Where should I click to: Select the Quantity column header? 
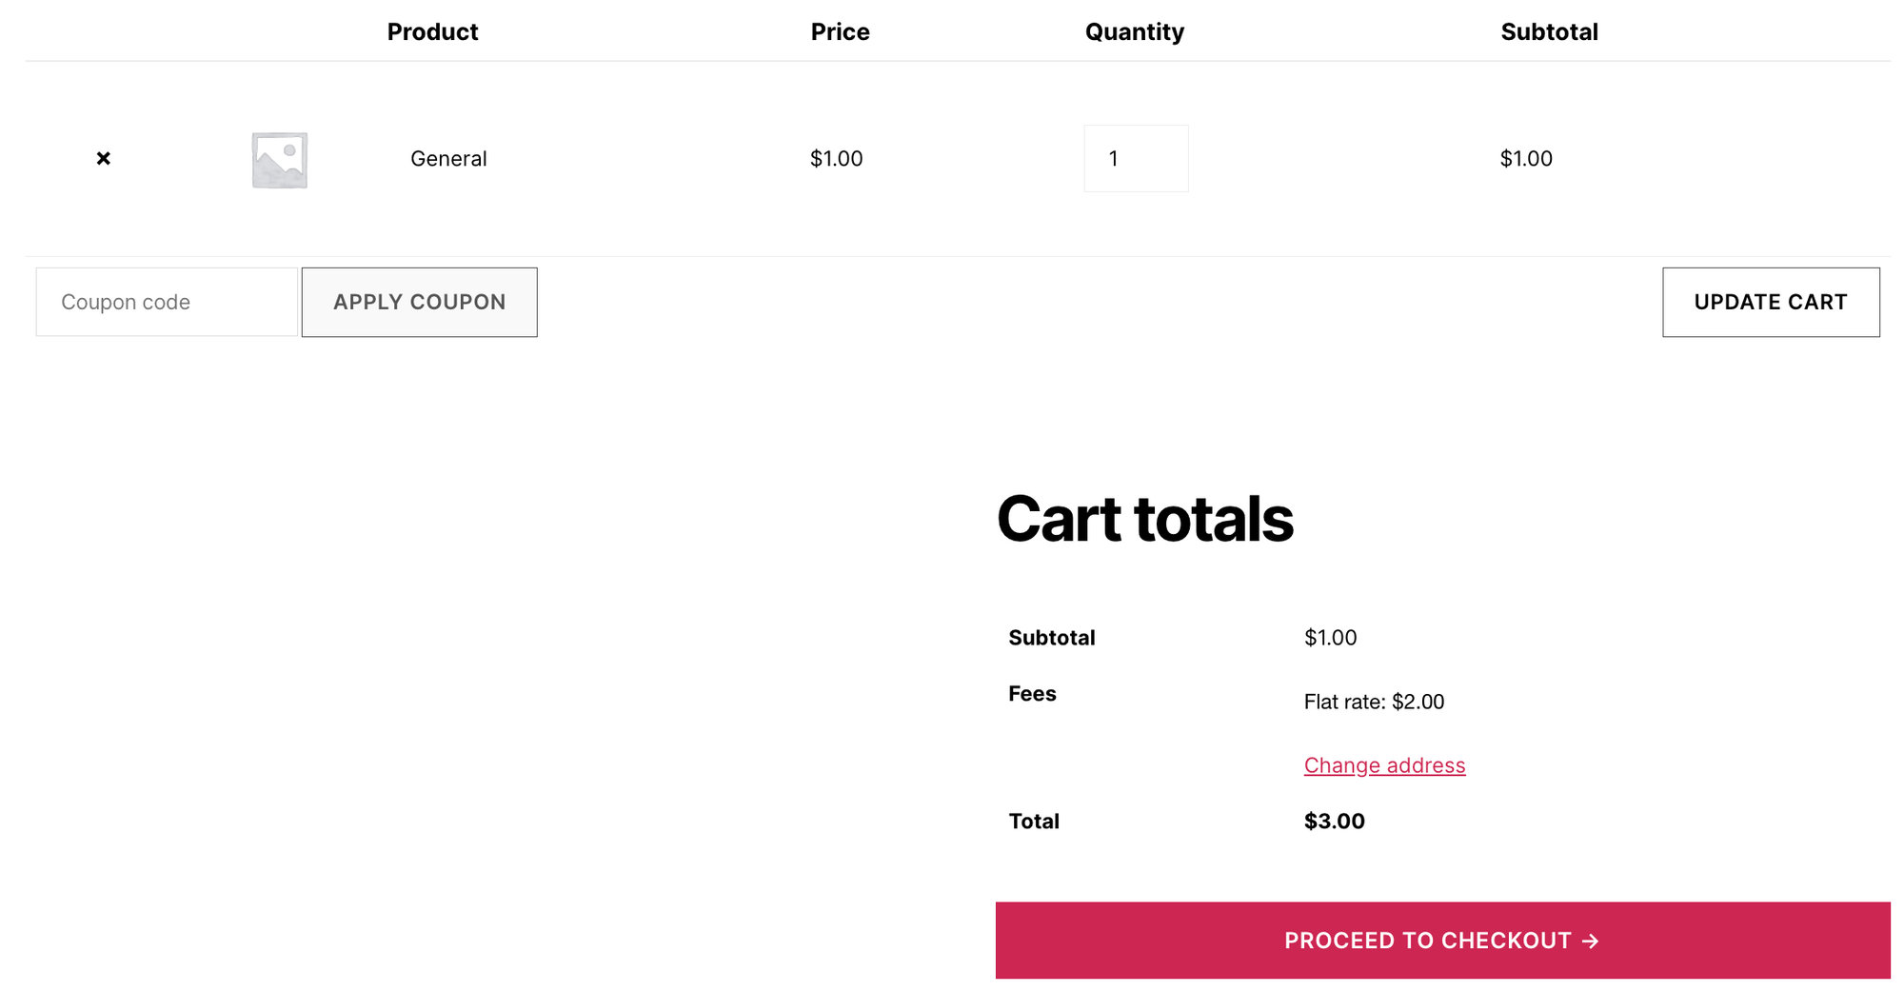pyautogui.click(x=1135, y=31)
